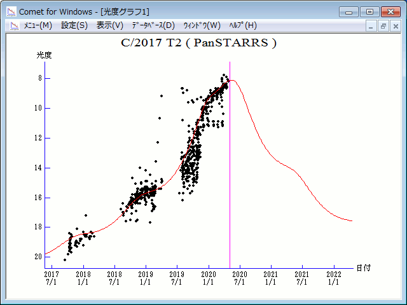The image size is (407, 305).
Task: Click the 2018 7/1 date label
Action: (x=114, y=278)
